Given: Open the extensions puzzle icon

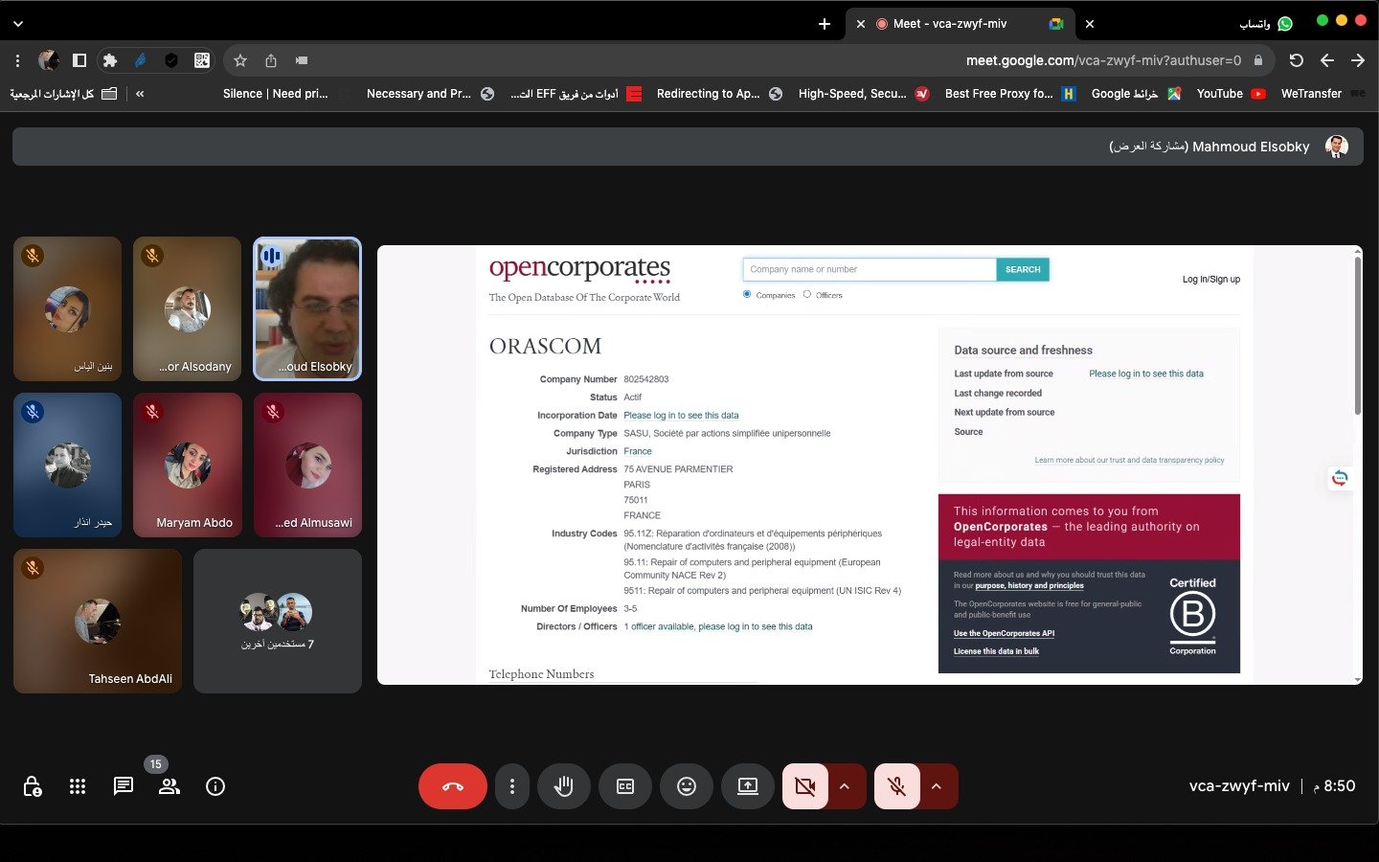Looking at the screenshot, I should click(110, 60).
